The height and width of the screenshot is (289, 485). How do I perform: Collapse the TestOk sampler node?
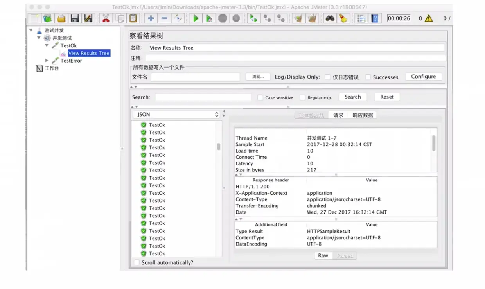pos(47,45)
